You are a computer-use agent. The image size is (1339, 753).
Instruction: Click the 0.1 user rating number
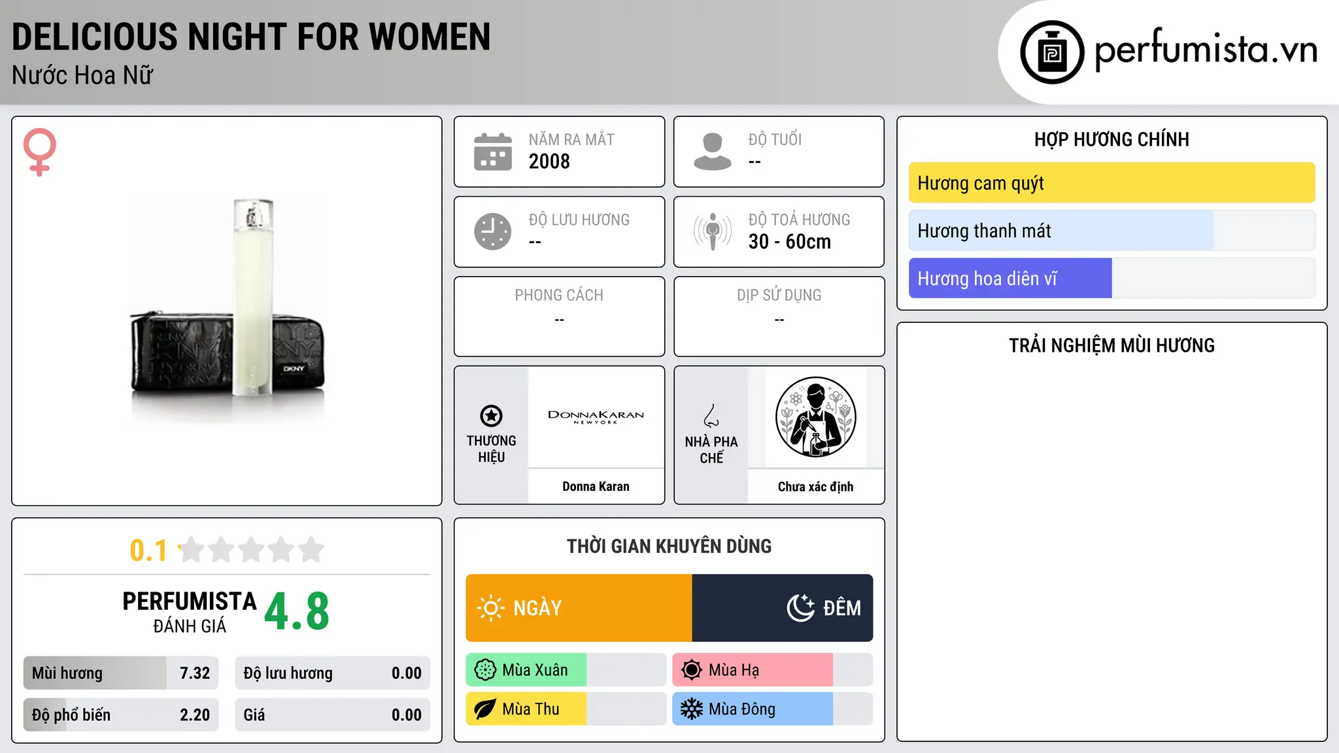148,550
